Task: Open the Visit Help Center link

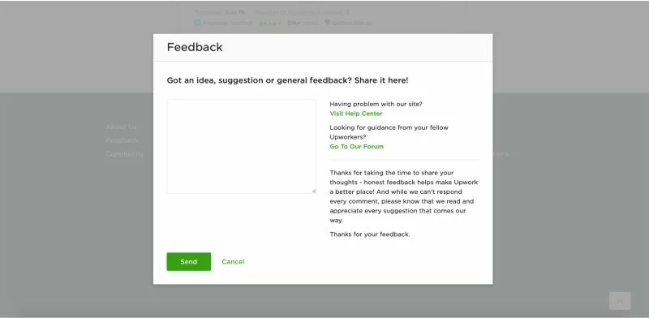Action: [x=356, y=114]
